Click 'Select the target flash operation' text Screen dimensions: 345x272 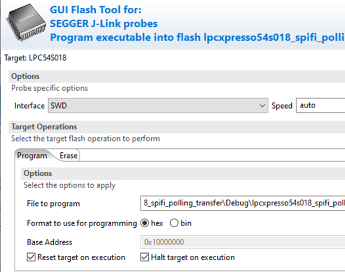click(85, 138)
